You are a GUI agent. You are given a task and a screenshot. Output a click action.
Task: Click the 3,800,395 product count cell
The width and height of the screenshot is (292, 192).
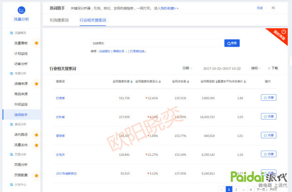(208, 98)
